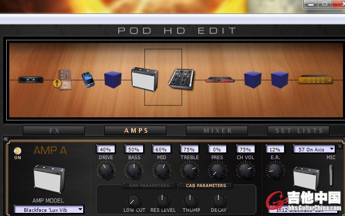
Task: Click the PRES knob
Action: pos(217,171)
